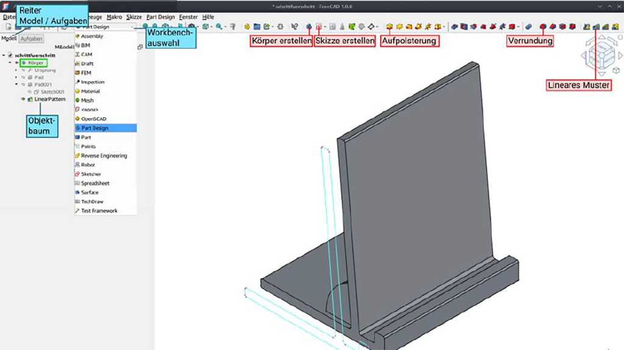
Task: Toggle visibility eye of Körper
Action: pyautogui.click(x=17, y=63)
